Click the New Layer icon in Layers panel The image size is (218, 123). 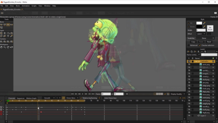188,52
